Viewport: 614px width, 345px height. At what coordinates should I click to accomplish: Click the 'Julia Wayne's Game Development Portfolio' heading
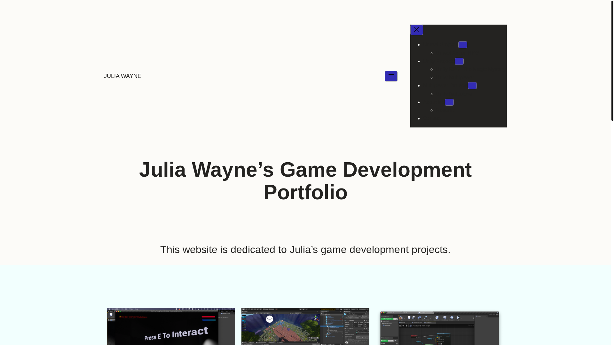click(x=305, y=181)
